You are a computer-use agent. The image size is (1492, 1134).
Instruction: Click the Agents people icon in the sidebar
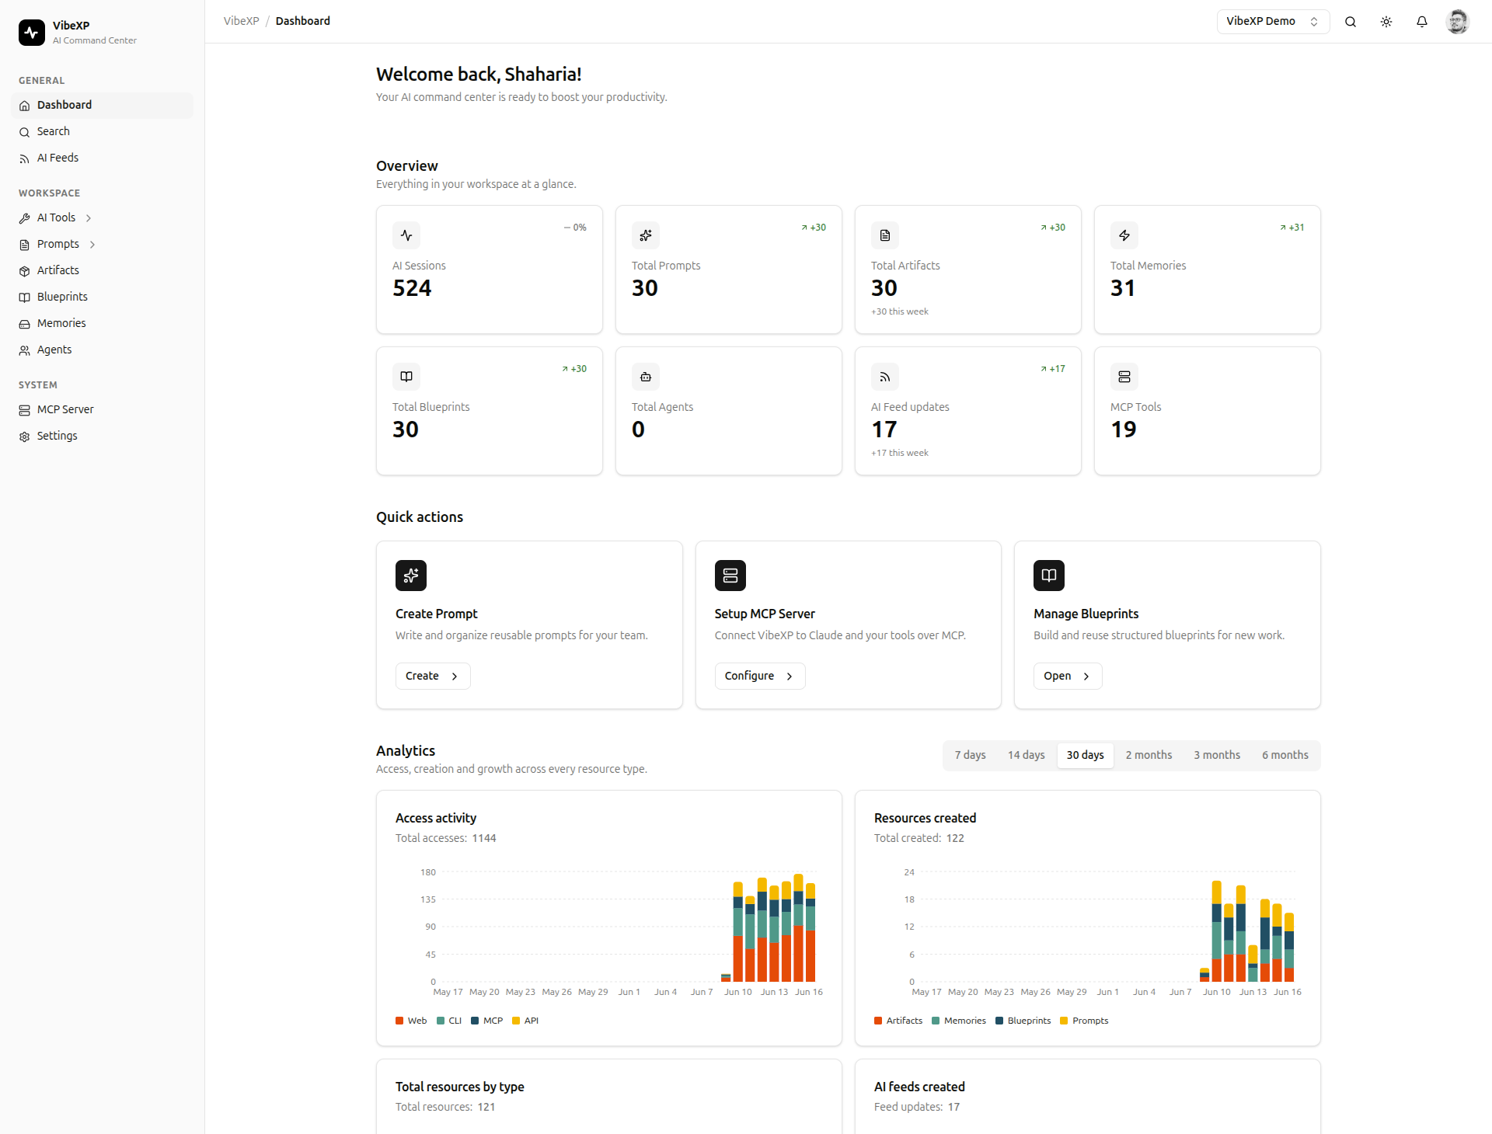click(x=25, y=350)
